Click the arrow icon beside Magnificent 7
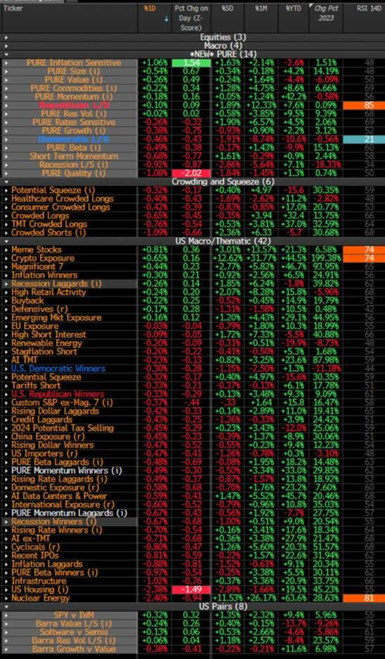The width and height of the screenshot is (385, 659). 6,267
